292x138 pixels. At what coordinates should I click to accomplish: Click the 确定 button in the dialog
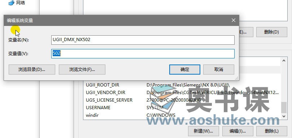tap(185, 70)
